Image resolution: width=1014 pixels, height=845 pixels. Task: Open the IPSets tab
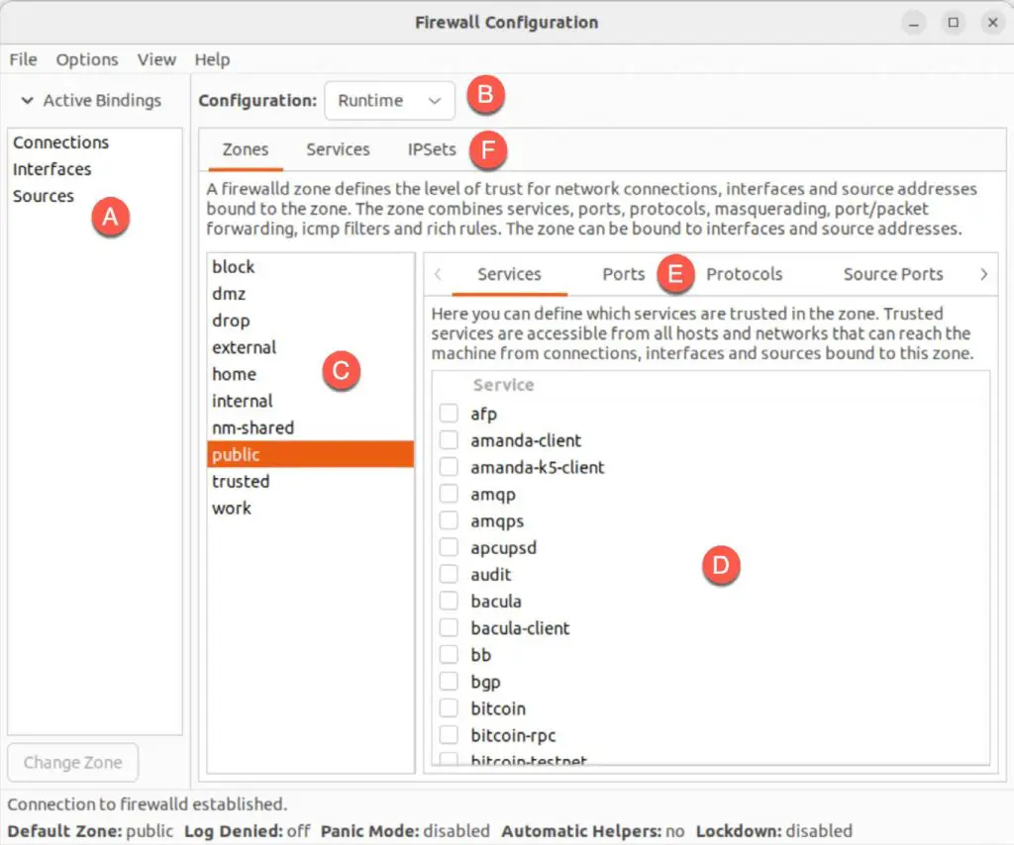(x=430, y=149)
